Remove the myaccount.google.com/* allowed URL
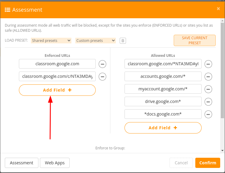The width and height of the screenshot is (225, 173). 208,89
